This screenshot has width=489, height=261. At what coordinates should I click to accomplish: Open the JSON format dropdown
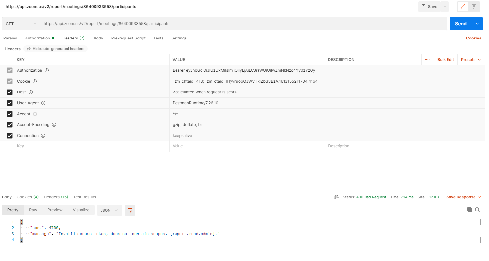pos(109,210)
